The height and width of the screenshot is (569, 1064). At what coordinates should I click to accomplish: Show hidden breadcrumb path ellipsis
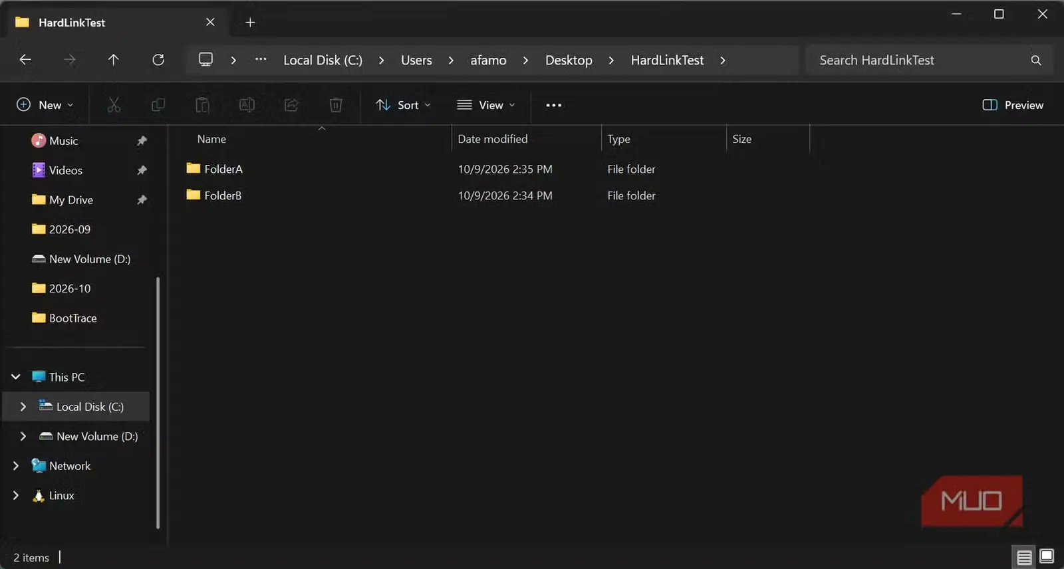[x=261, y=60]
